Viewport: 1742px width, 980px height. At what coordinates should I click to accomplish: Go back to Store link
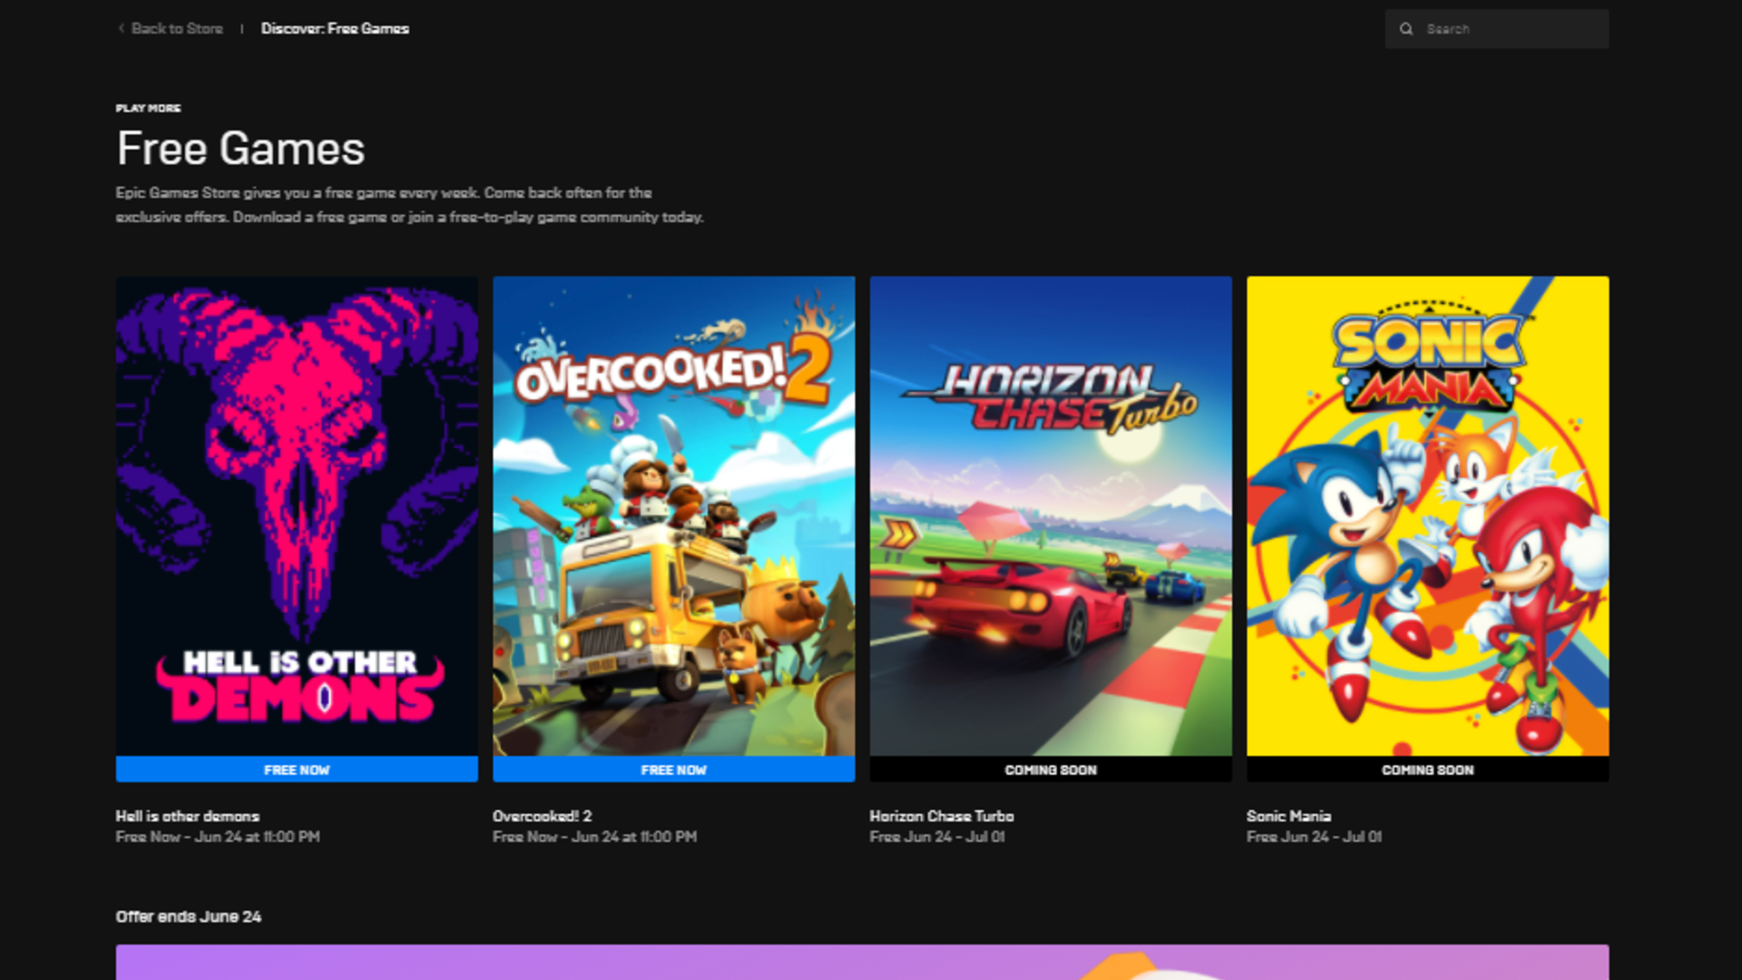pyautogui.click(x=177, y=28)
